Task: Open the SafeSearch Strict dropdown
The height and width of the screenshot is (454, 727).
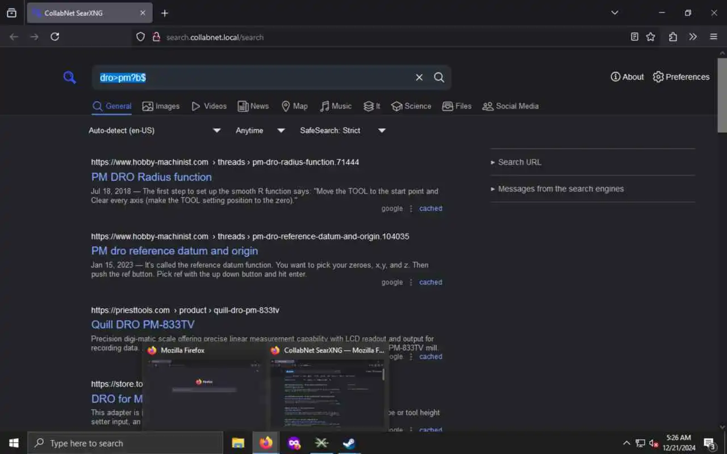Action: pyautogui.click(x=343, y=131)
